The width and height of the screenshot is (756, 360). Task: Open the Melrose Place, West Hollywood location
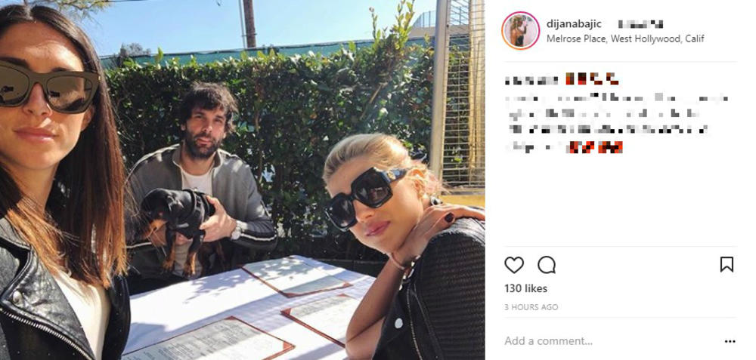(x=625, y=39)
